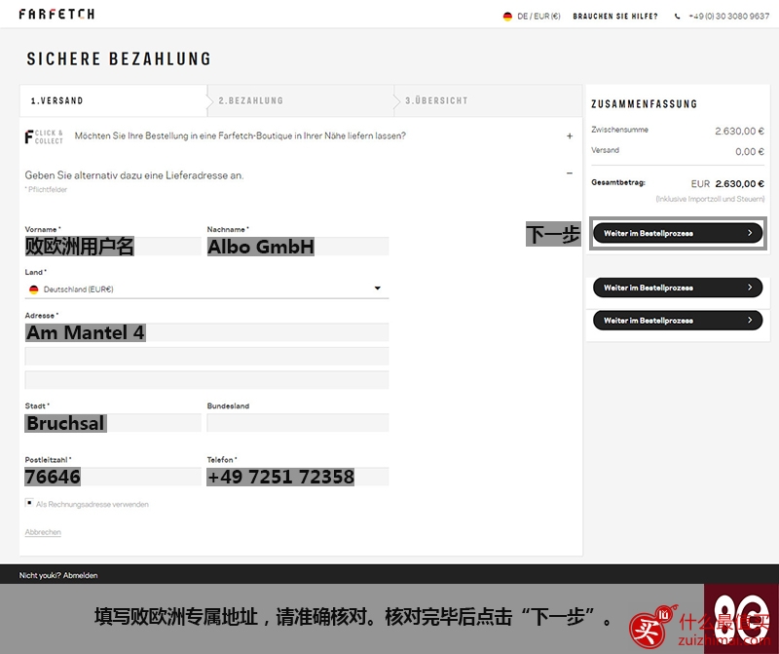Open the Farfetch logo homepage link

56,14
